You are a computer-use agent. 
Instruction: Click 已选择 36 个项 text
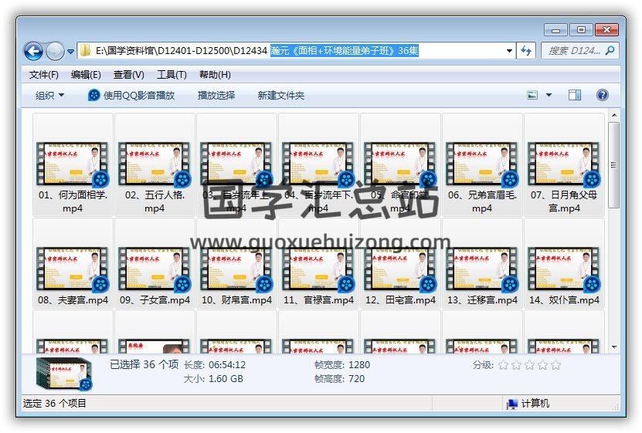(x=144, y=364)
